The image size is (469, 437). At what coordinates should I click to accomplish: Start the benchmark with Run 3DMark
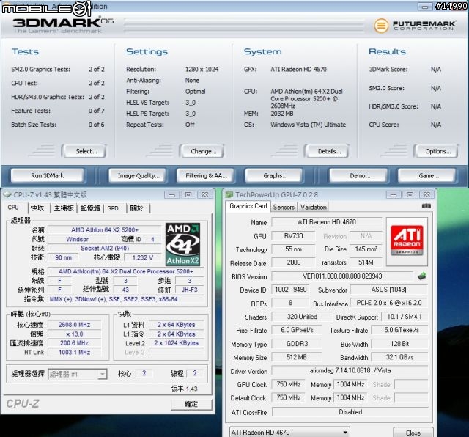[x=47, y=175]
